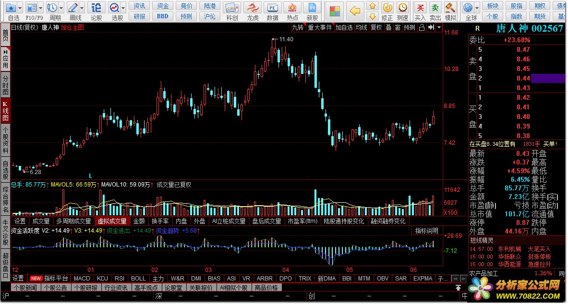Click the four-color window layout icon
This screenshot has width=568, height=304.
click(335, 11)
